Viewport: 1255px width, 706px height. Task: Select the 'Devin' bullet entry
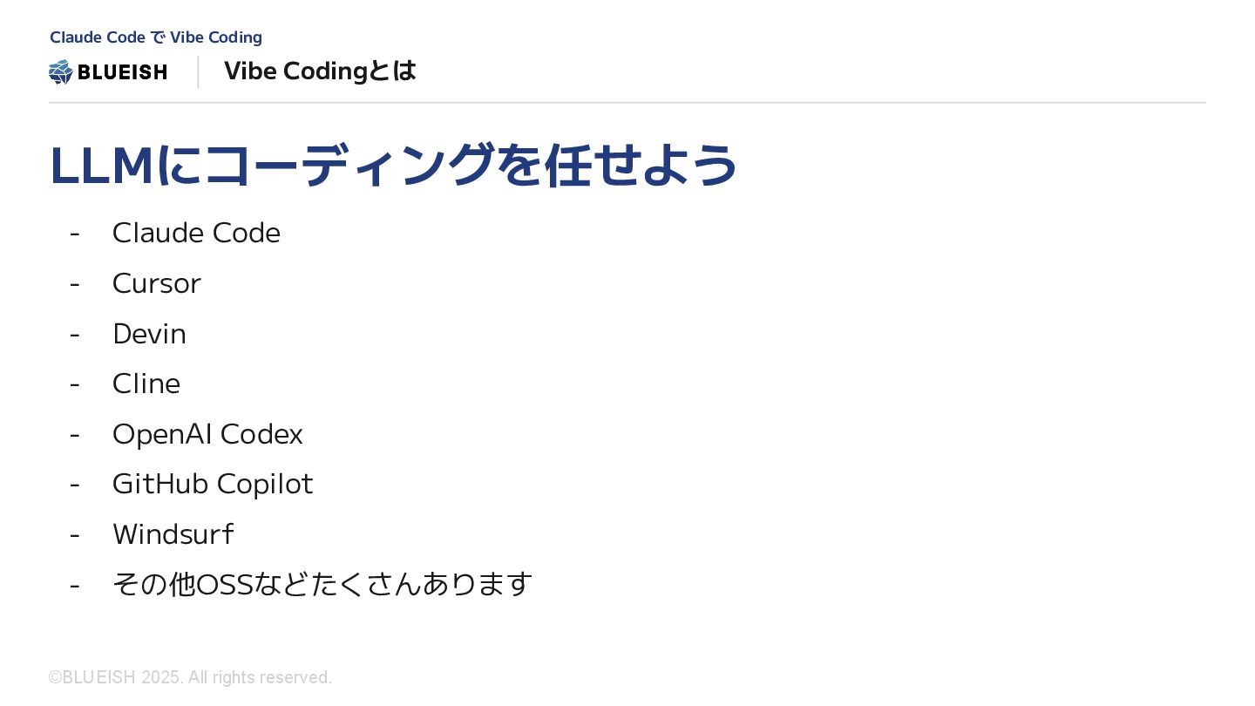149,334
